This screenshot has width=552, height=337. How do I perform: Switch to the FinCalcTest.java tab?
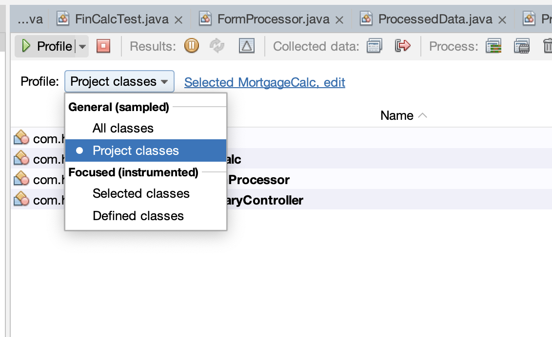pyautogui.click(x=121, y=19)
